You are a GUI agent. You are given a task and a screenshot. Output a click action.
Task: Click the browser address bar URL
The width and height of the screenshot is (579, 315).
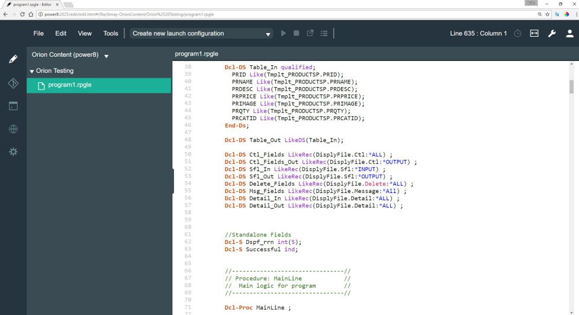[x=129, y=14]
